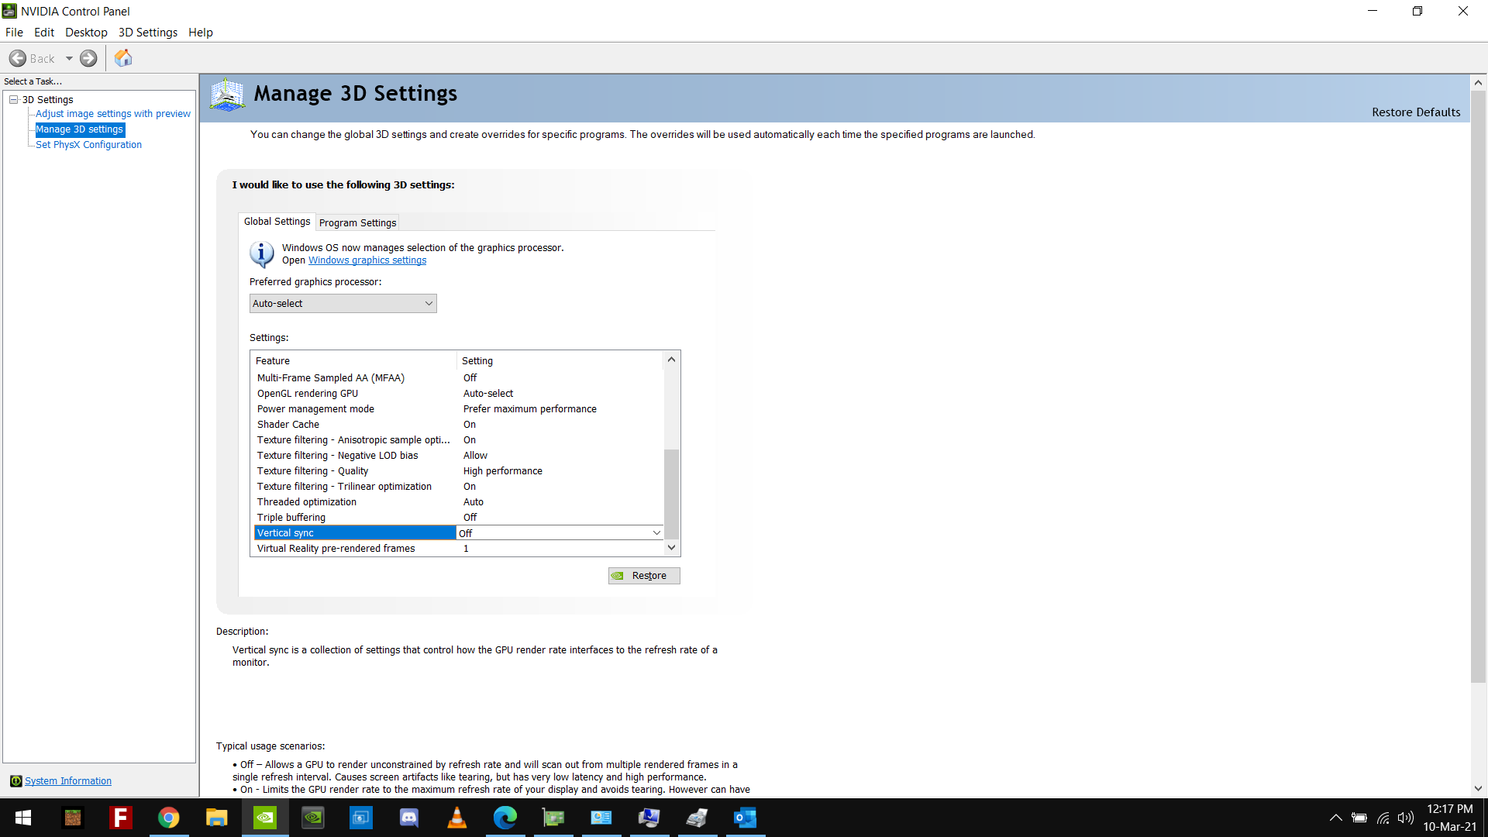Viewport: 1488px width, 837px height.
Task: Launch VLC media player from taskbar
Action: coord(456,818)
